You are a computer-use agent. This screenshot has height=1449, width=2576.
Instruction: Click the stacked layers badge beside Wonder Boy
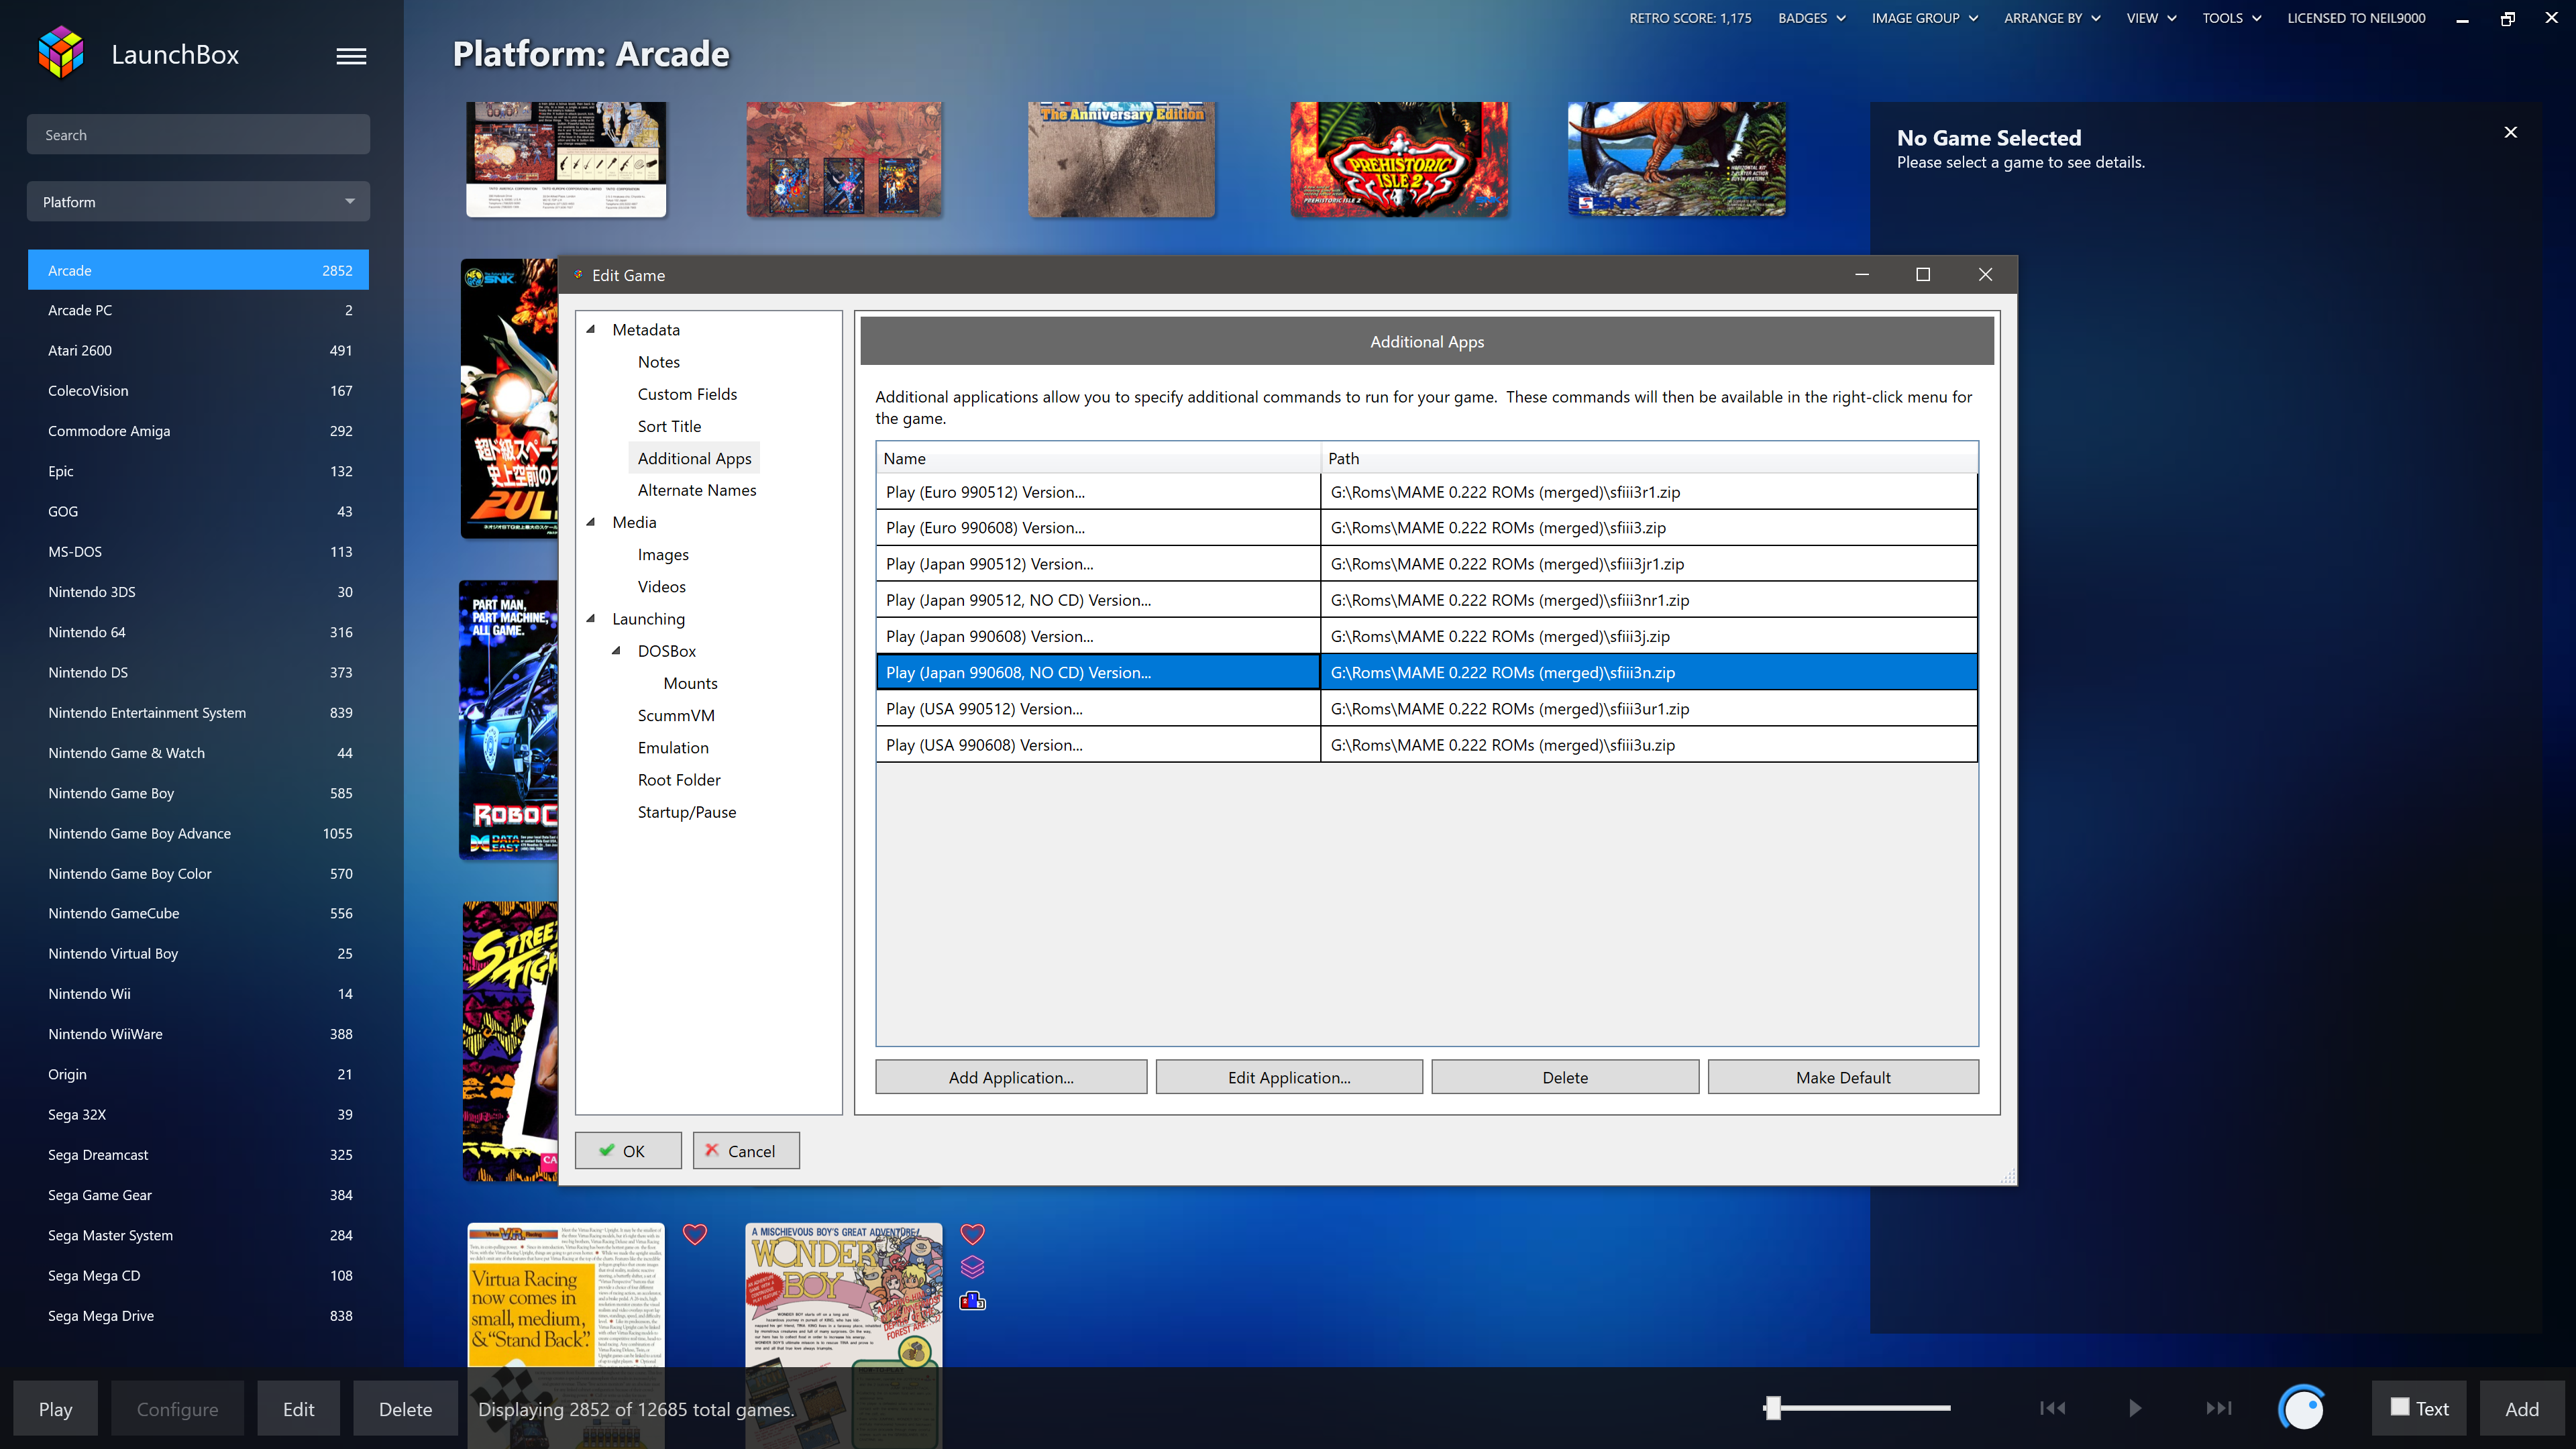[x=973, y=1267]
